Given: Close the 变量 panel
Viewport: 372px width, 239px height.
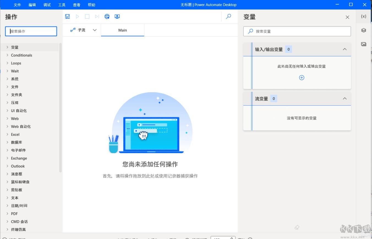Looking at the screenshot, I should coord(347,17).
